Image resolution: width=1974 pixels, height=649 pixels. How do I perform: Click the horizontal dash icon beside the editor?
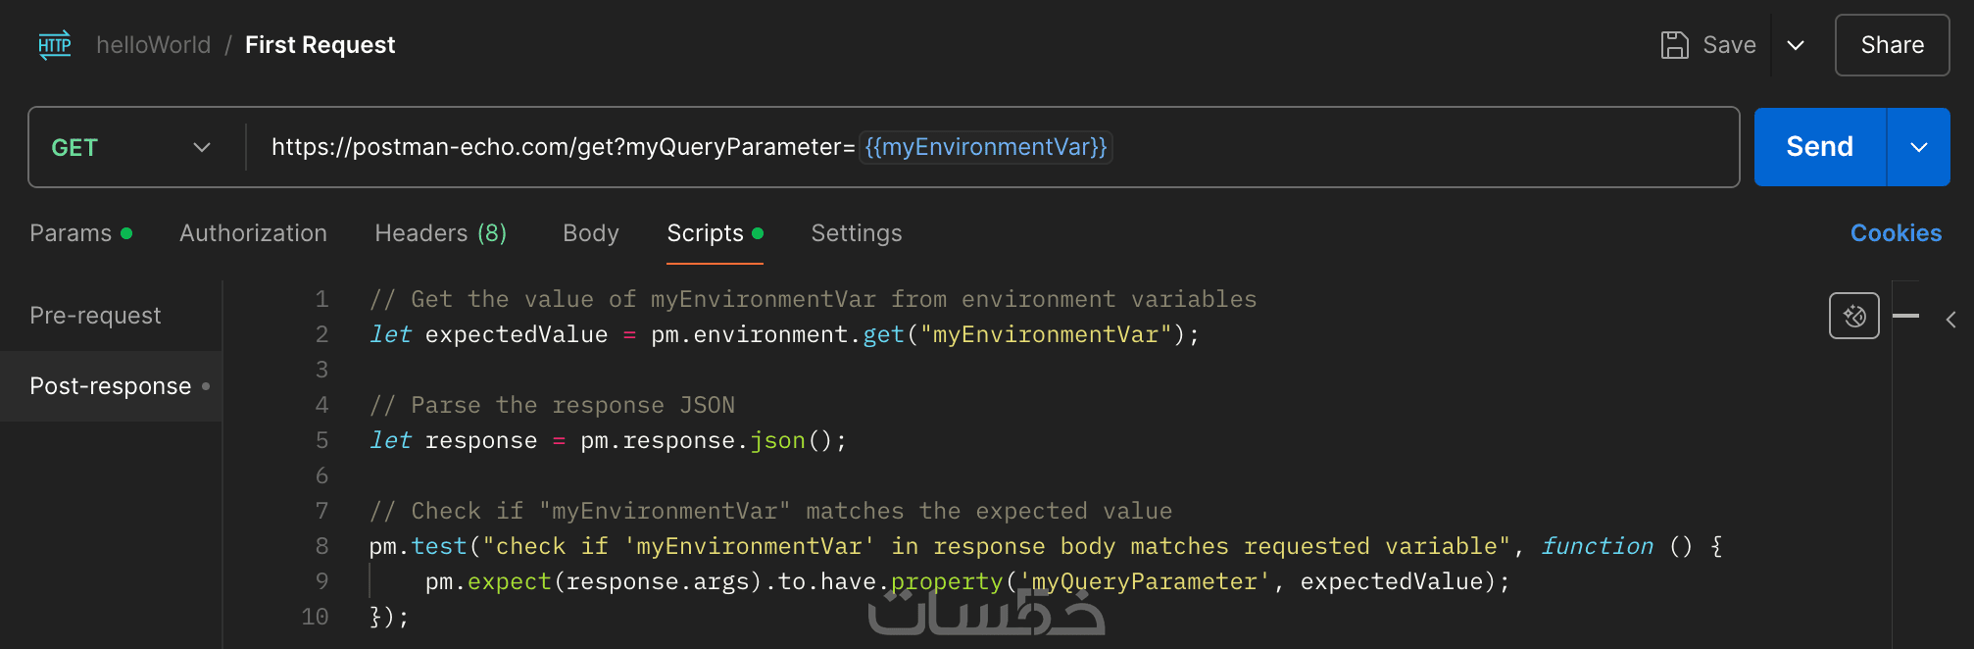1905,316
